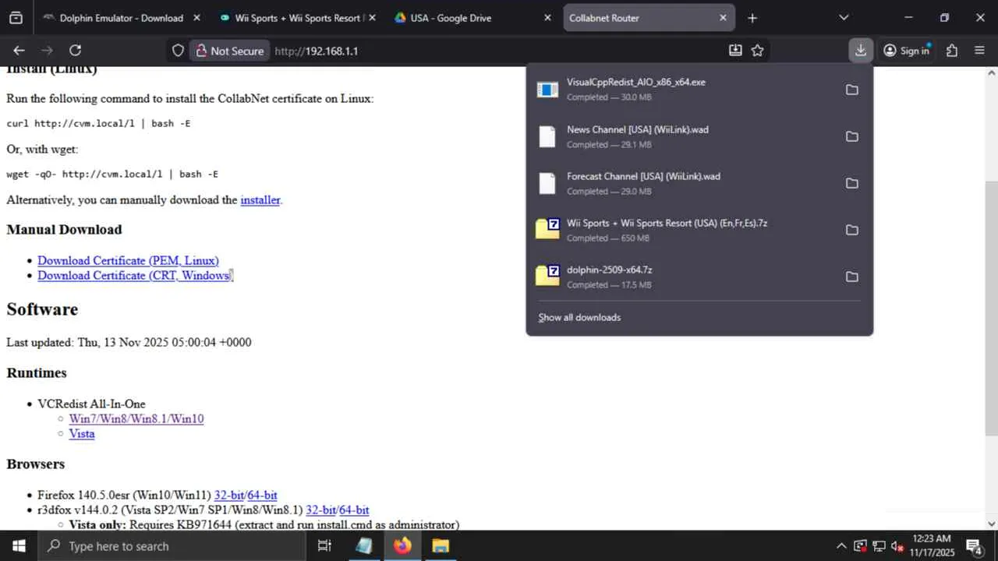Show dolphin-2509-x64.7z in folder
This screenshot has width=998, height=561.
click(852, 277)
